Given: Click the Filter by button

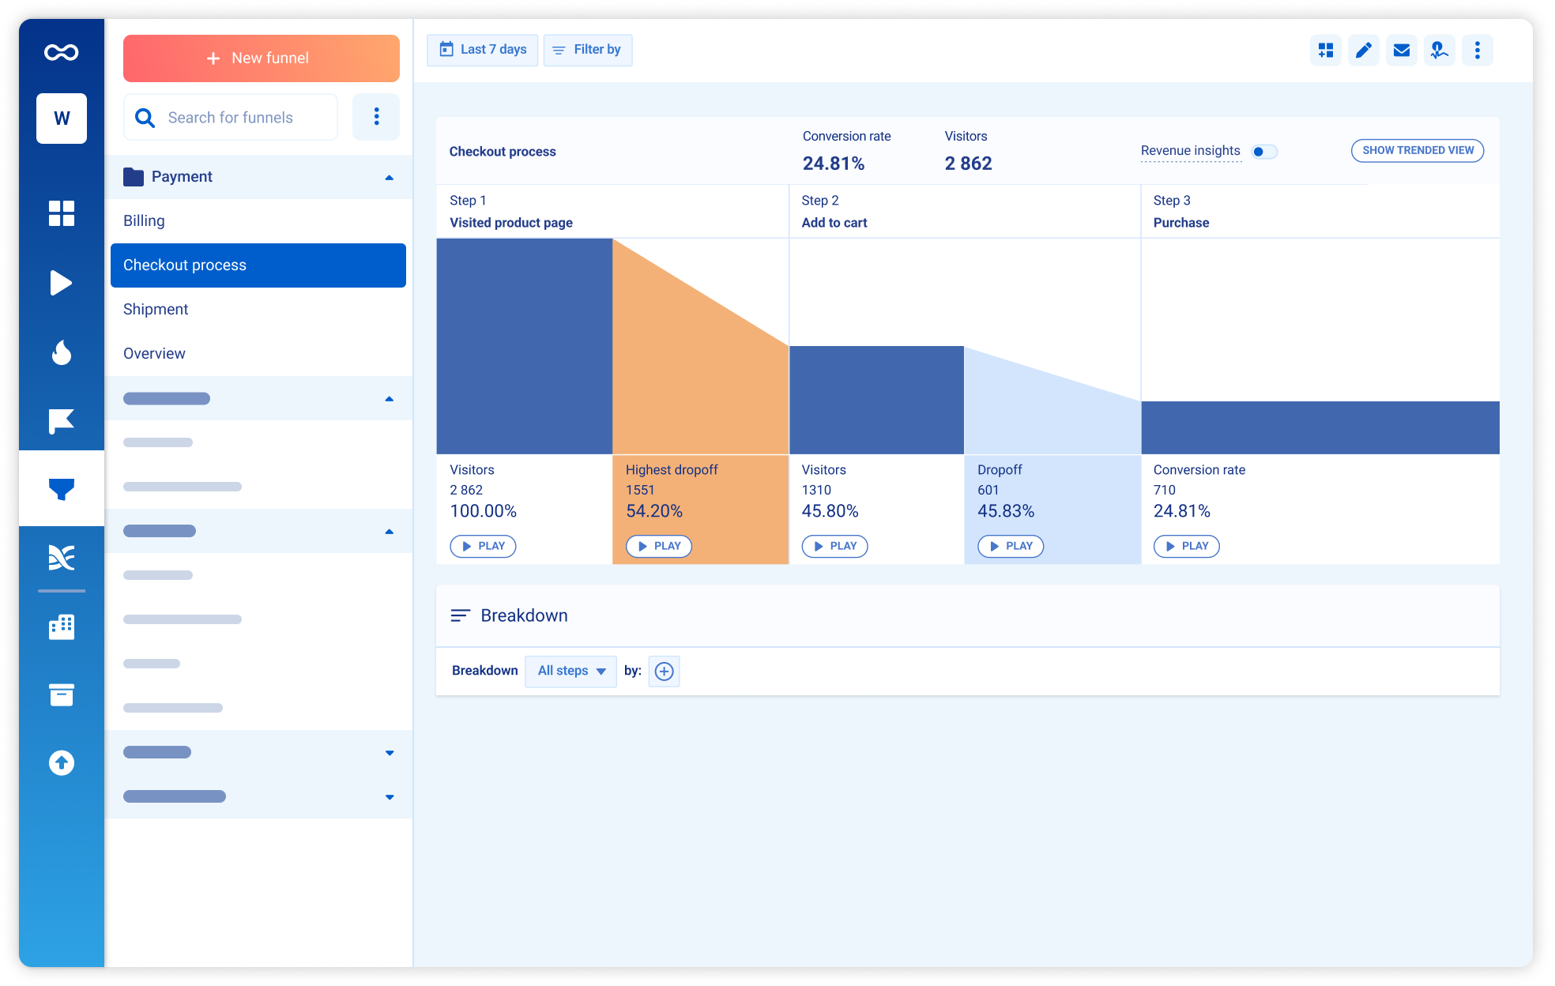Looking at the screenshot, I should 588,50.
